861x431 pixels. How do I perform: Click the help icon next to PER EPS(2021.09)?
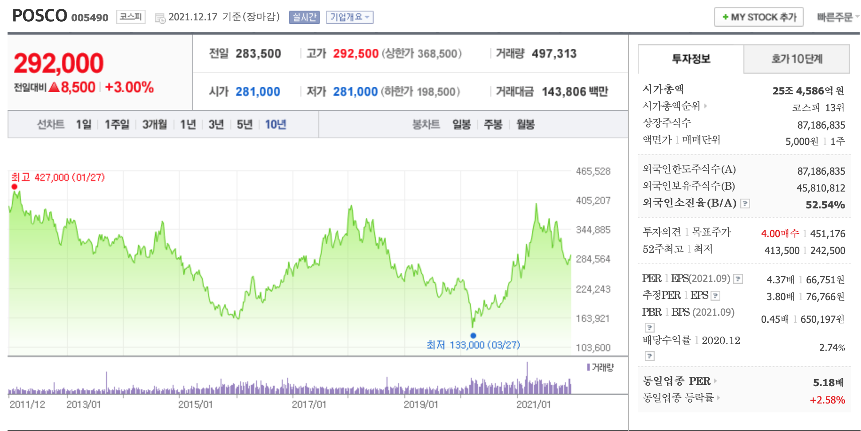[738, 279]
